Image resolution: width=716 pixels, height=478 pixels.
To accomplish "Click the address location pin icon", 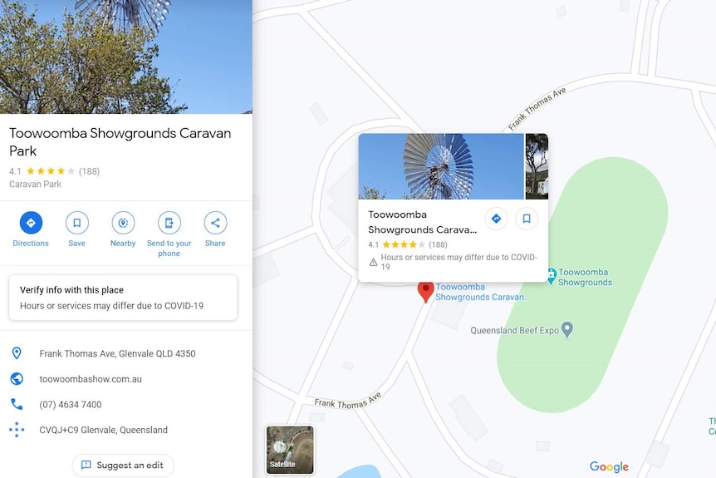I will pyautogui.click(x=17, y=353).
